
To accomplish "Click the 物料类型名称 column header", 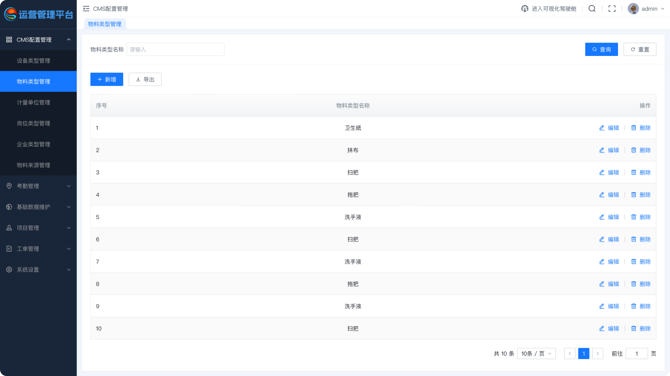I will [353, 106].
